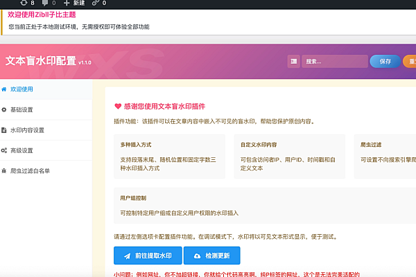Click the updates refresh icon in admin bar
Image resolution: width=416 pixels, height=277 pixels.
click(x=24, y=3)
